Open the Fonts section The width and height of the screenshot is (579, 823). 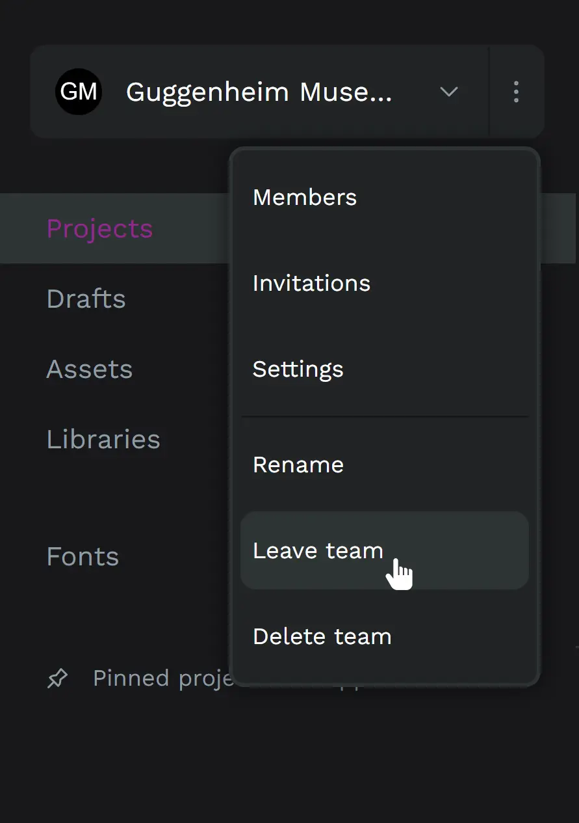tap(83, 556)
